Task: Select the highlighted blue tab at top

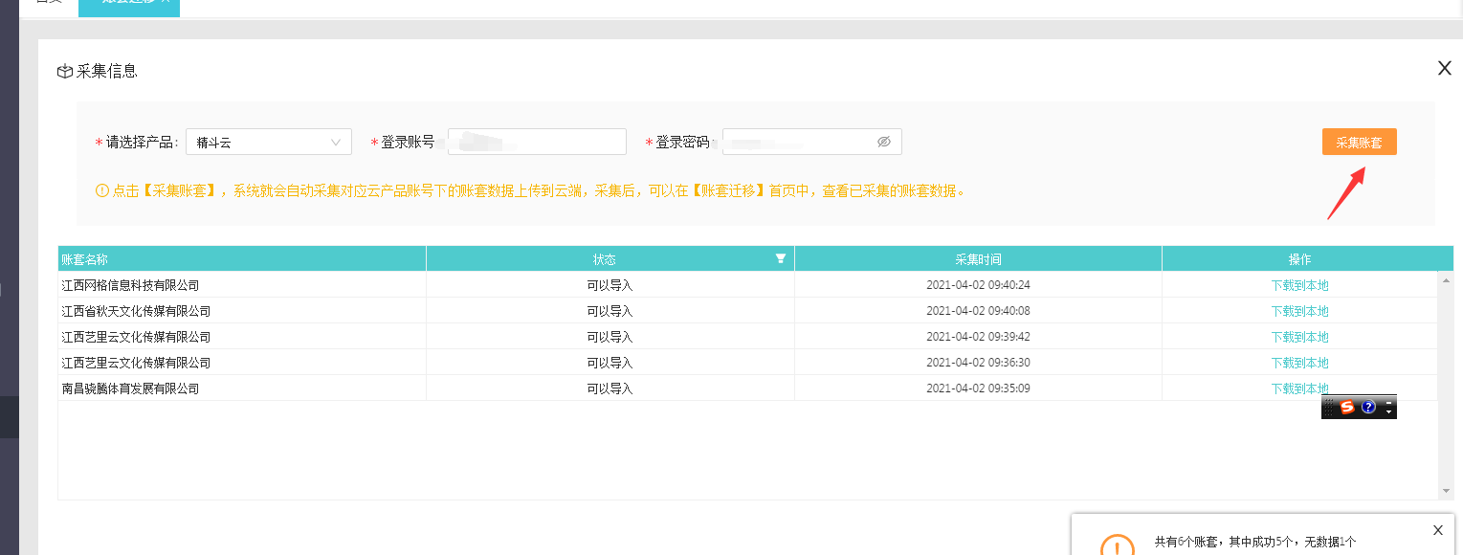Action: tap(129, 8)
